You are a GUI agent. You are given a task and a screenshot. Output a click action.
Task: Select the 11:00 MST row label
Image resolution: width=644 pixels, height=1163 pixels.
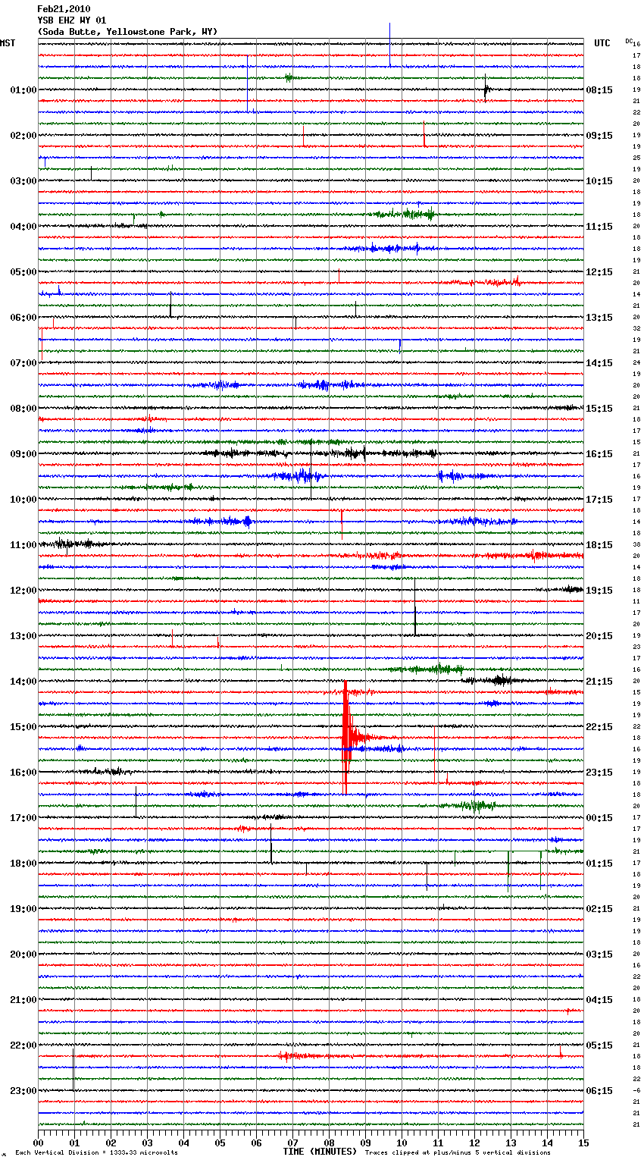23,545
